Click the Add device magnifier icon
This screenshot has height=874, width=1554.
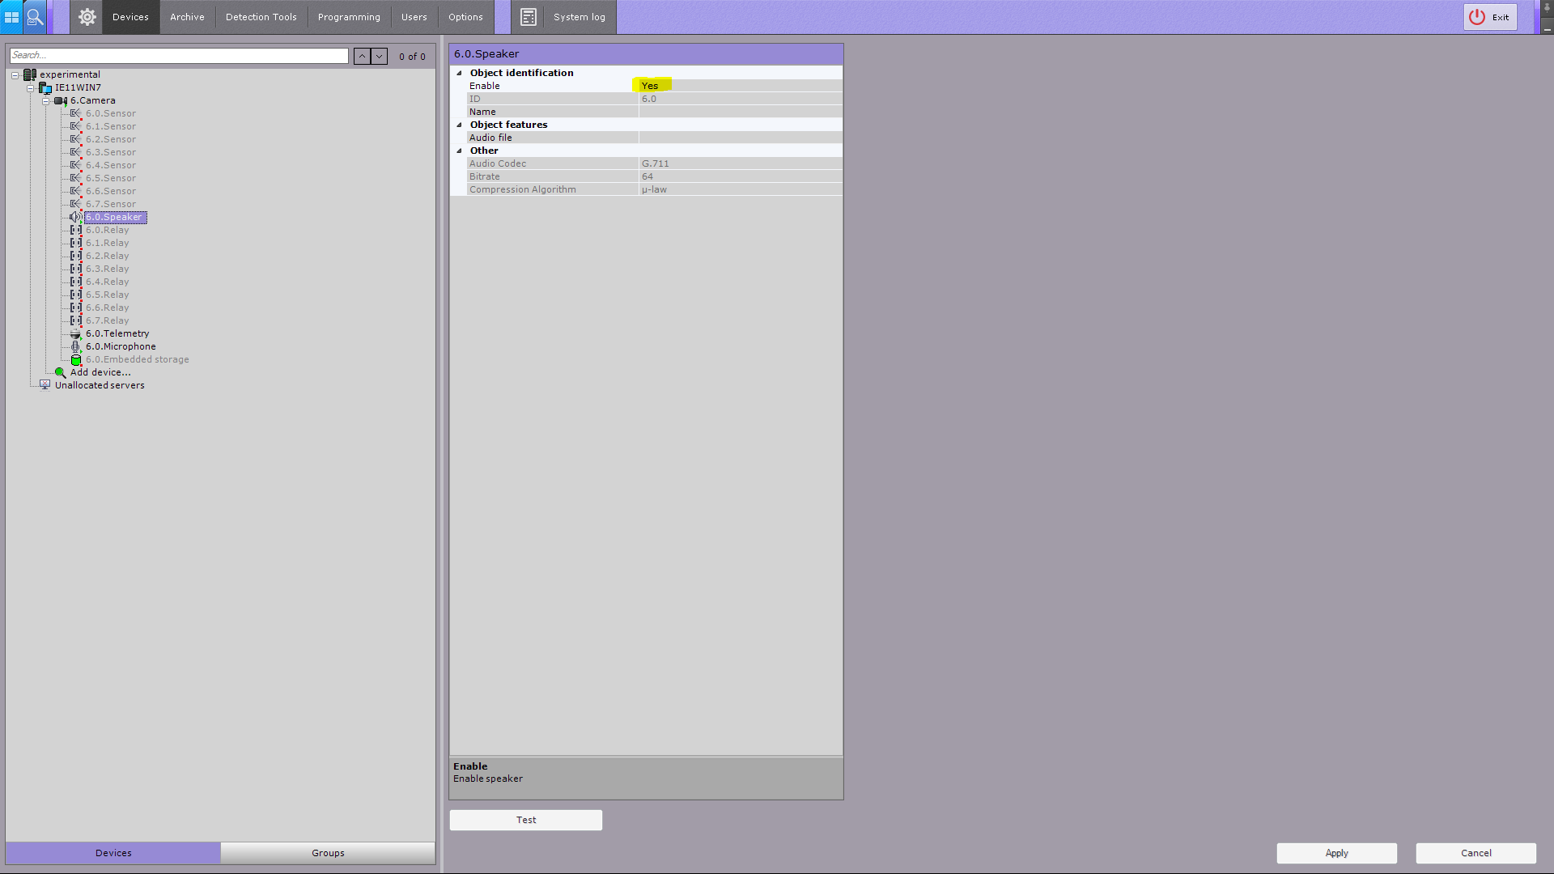60,372
